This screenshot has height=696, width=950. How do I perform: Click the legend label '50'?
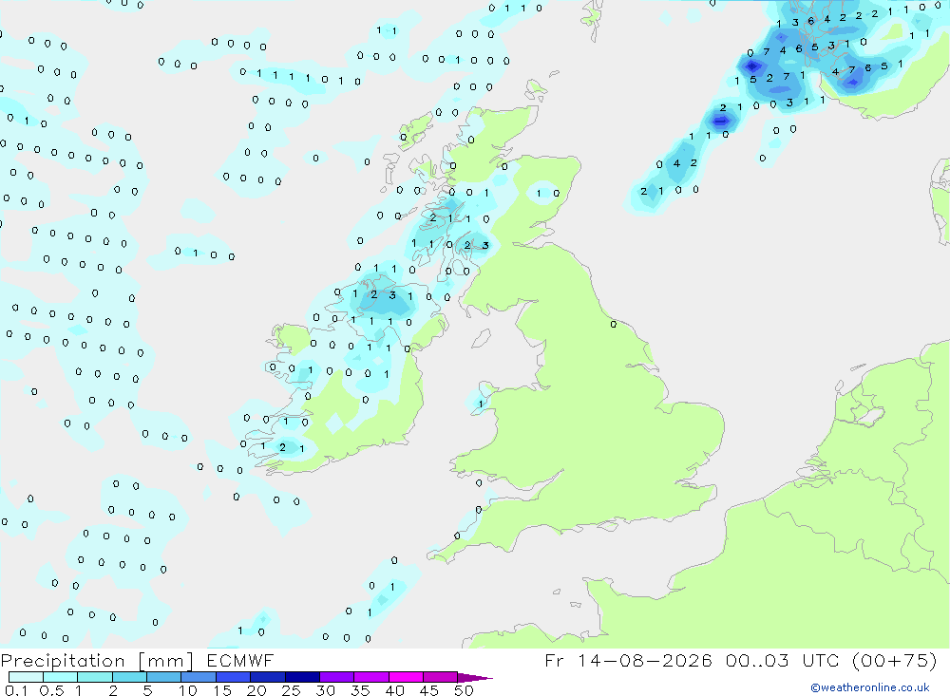(464, 690)
